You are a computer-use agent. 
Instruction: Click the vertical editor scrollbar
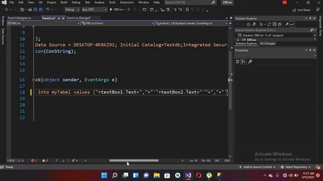230,80
